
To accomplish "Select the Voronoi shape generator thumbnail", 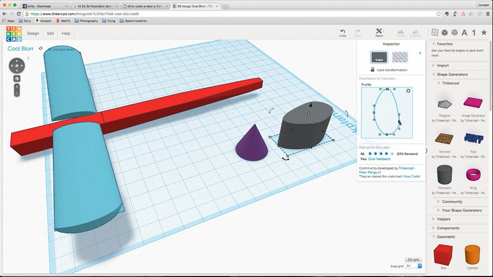I will (x=444, y=138).
